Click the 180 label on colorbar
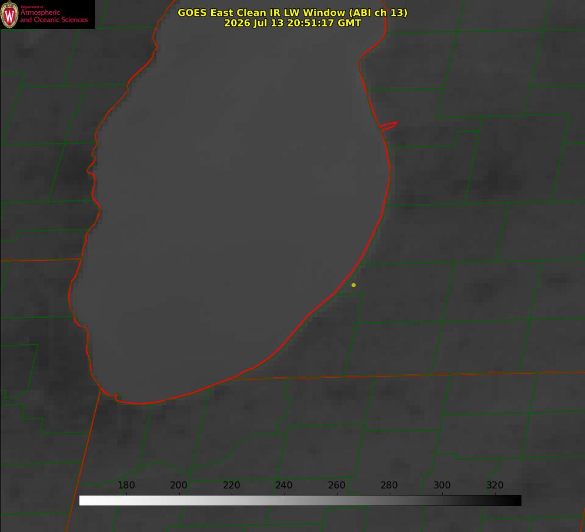The width and height of the screenshot is (585, 532). click(126, 485)
